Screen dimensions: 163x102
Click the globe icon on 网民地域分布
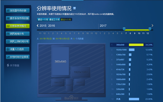[8, 34]
